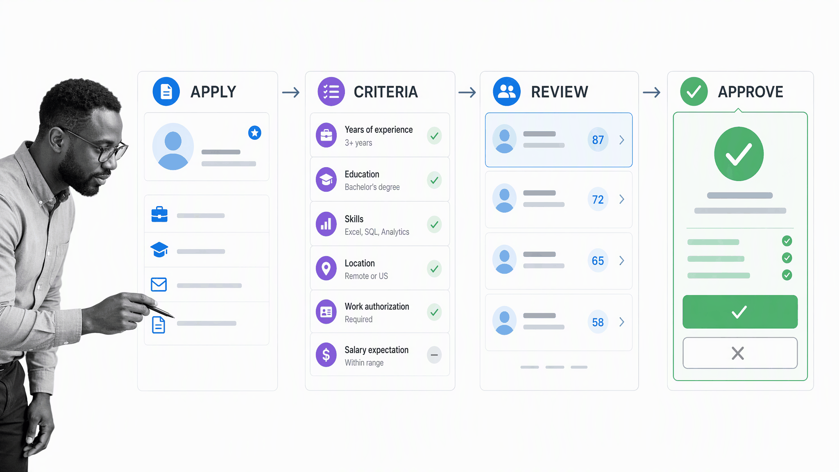Click the Skills bar chart icon
Viewport: 839px width, 472px height.
(326, 224)
